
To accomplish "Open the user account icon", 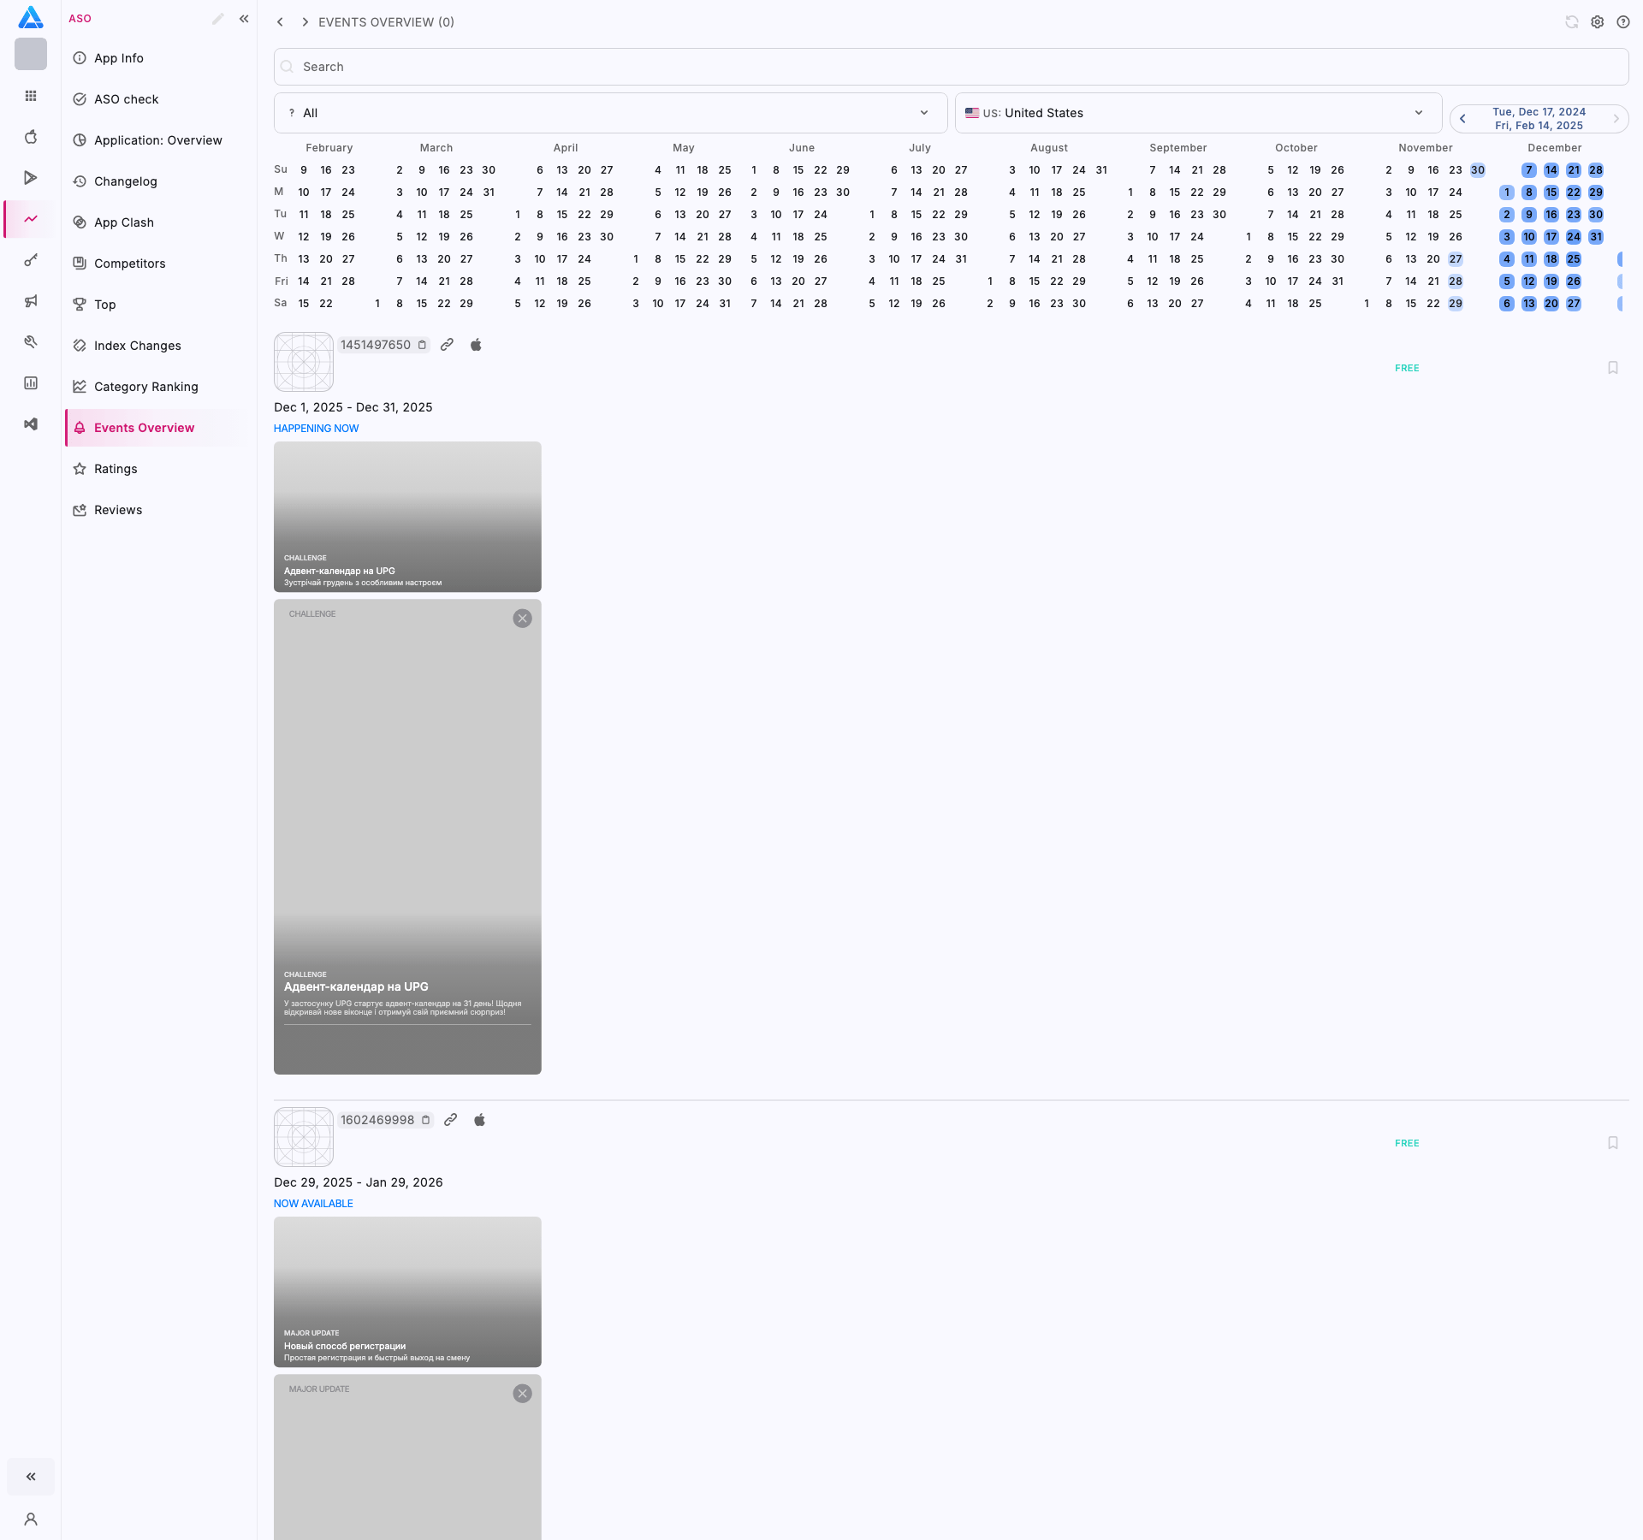I will click(x=31, y=1519).
